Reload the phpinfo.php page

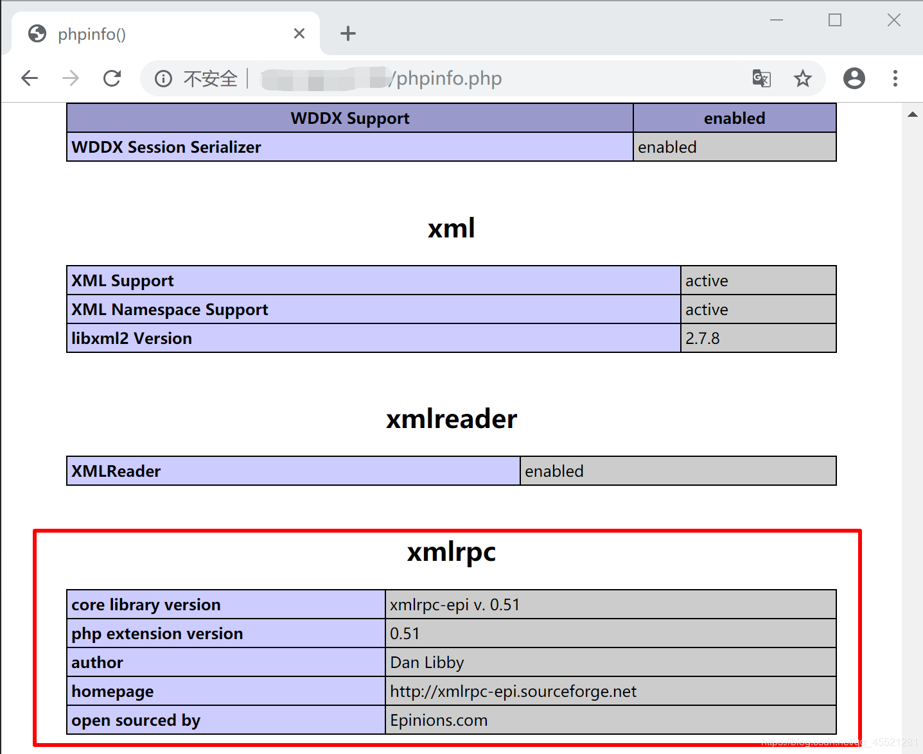click(x=112, y=78)
